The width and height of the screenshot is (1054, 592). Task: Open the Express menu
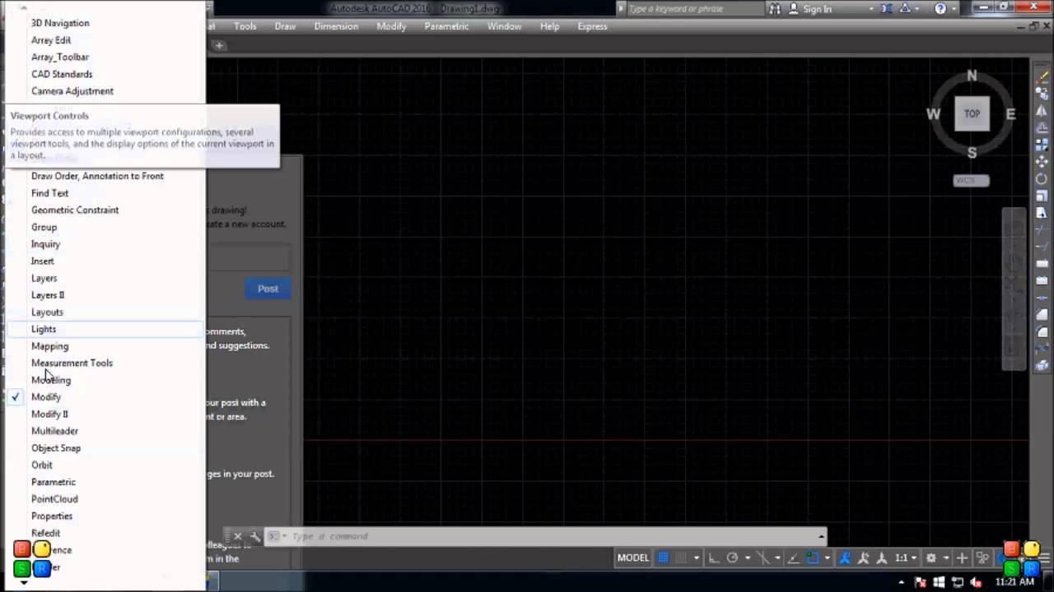[x=592, y=26]
